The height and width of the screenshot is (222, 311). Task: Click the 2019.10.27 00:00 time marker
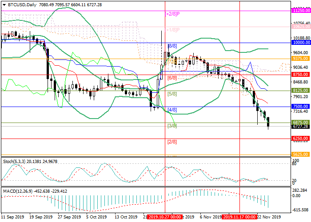(165, 217)
